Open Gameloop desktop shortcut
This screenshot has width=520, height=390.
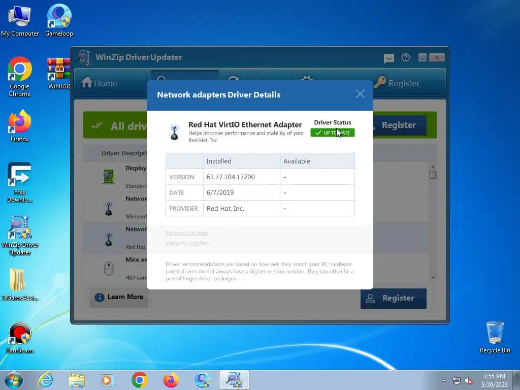pos(59,20)
